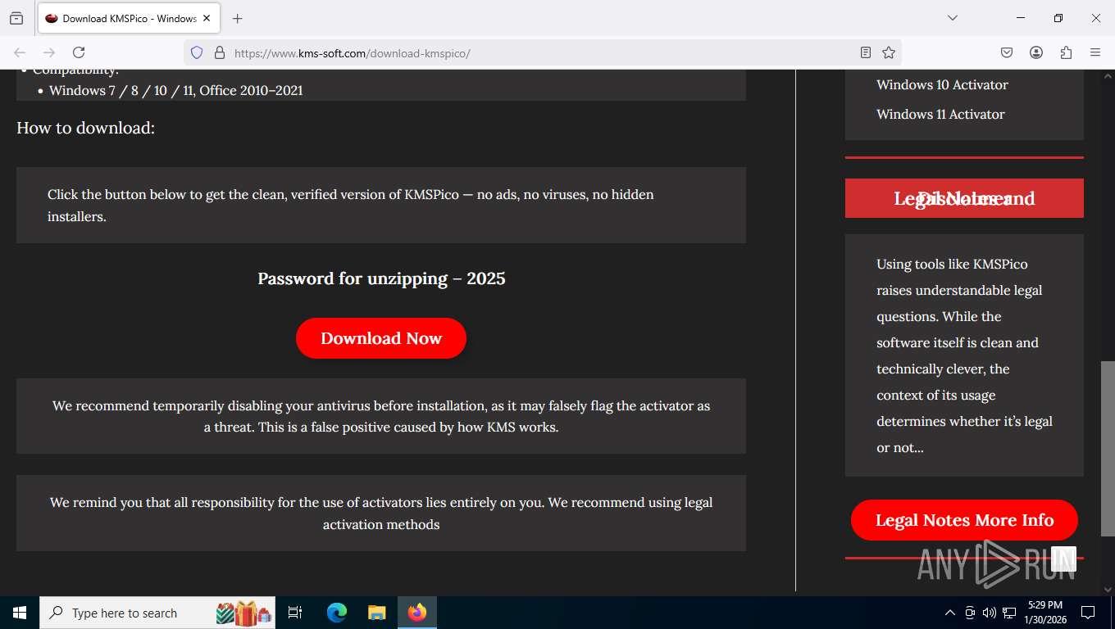This screenshot has height=629, width=1115.
Task: Click the Download Now button
Action: pos(381,338)
